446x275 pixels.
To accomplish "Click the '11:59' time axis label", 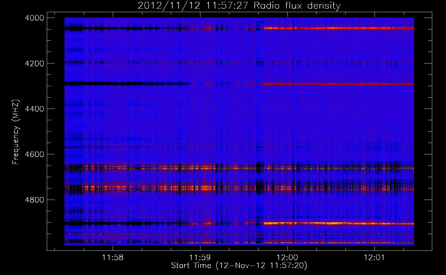I will pyautogui.click(x=200, y=258).
